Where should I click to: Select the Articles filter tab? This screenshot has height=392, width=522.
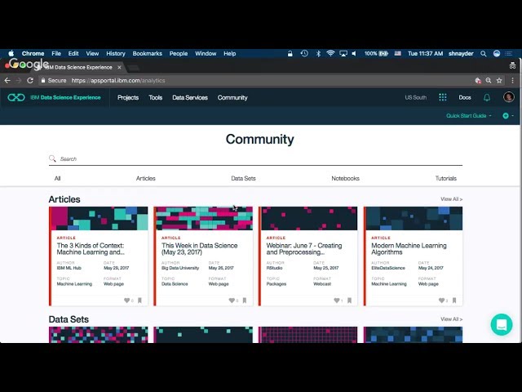[x=145, y=178]
